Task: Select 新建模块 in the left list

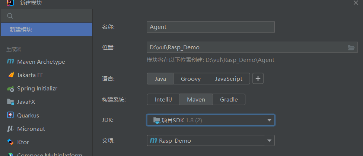Action: pyautogui.click(x=46, y=29)
